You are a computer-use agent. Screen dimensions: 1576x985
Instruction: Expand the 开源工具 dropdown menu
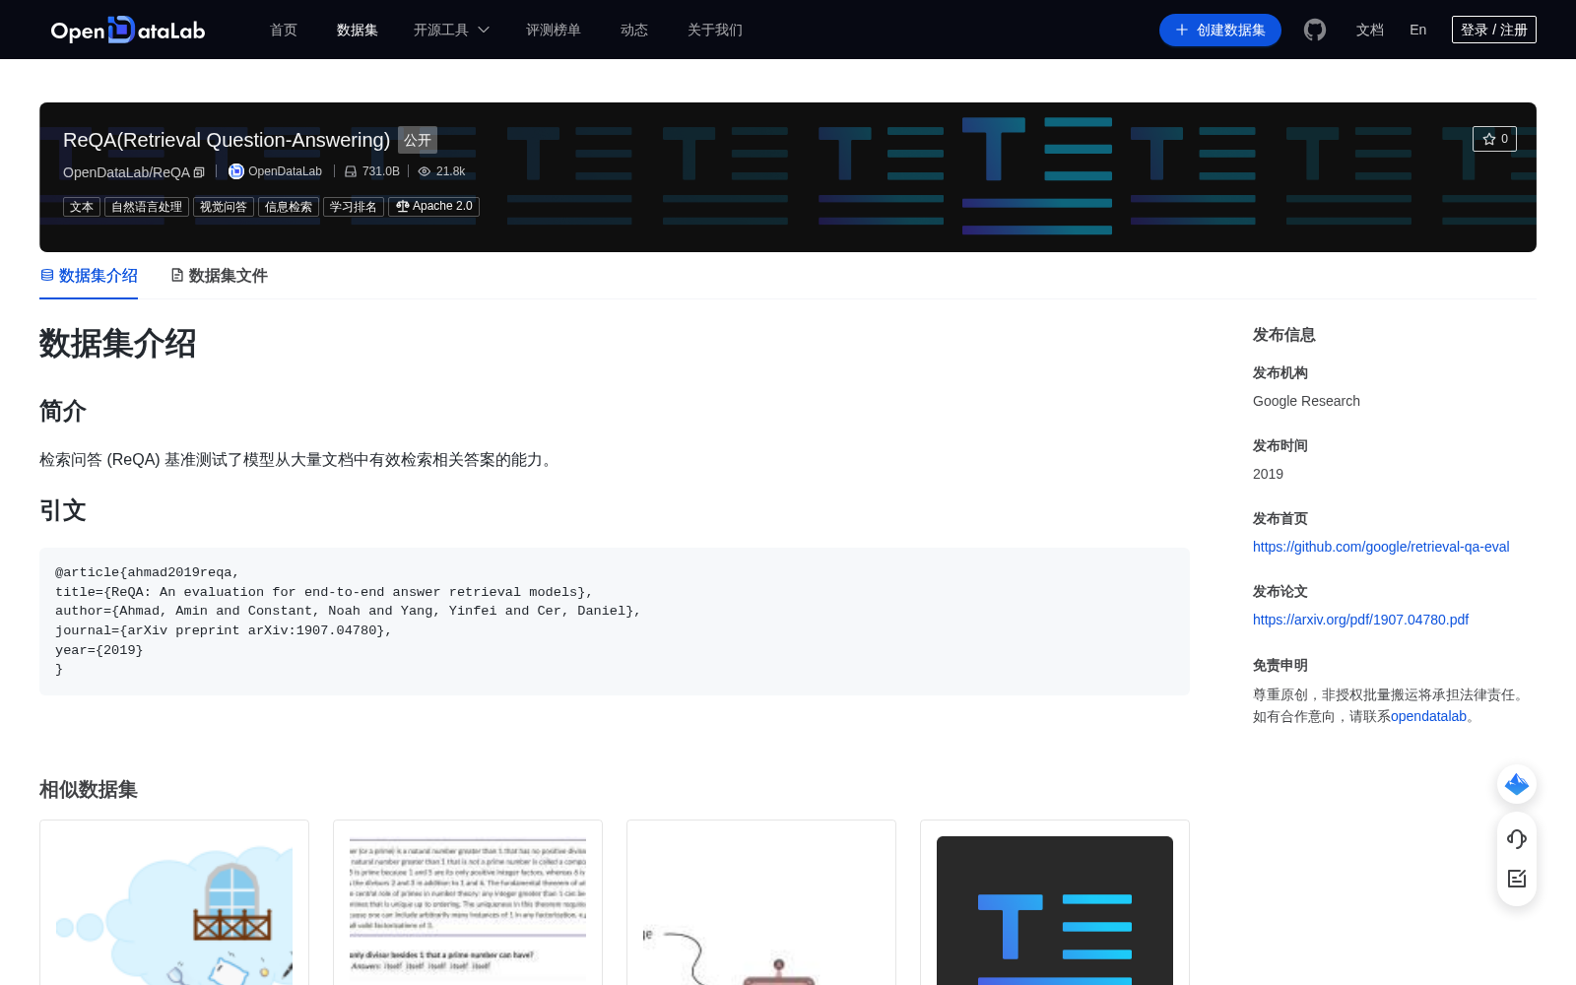click(x=451, y=30)
